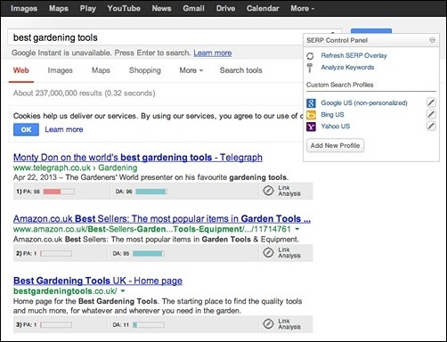447x342 pixels.
Task: Click the red PA 56 bar
Action: [x=59, y=191]
